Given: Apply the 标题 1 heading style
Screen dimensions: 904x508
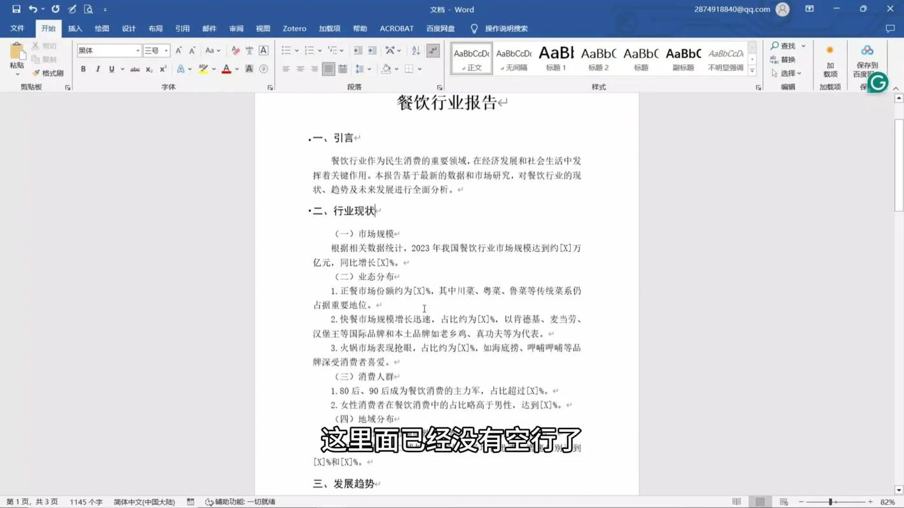Looking at the screenshot, I should click(556, 58).
